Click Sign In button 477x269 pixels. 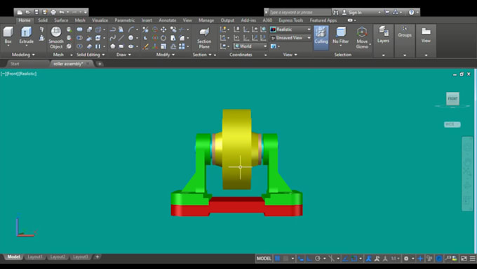[355, 12]
